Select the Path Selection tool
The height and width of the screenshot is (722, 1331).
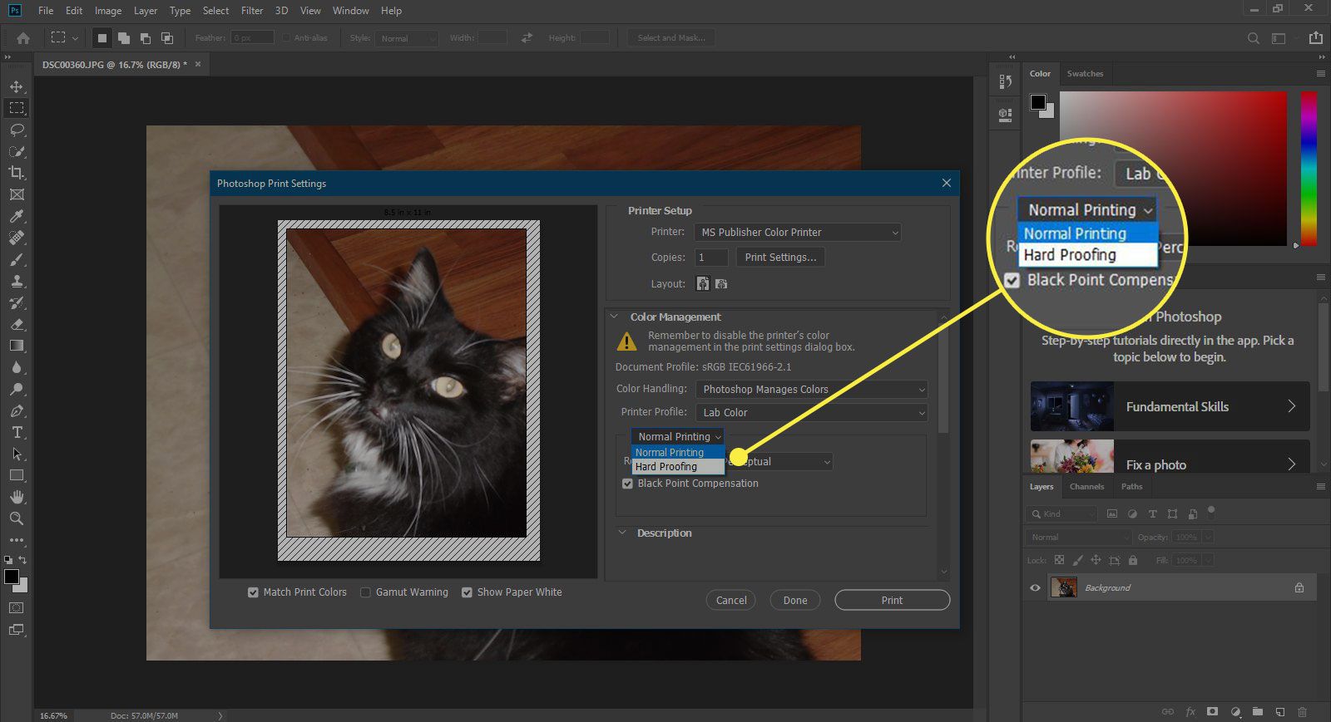point(16,454)
